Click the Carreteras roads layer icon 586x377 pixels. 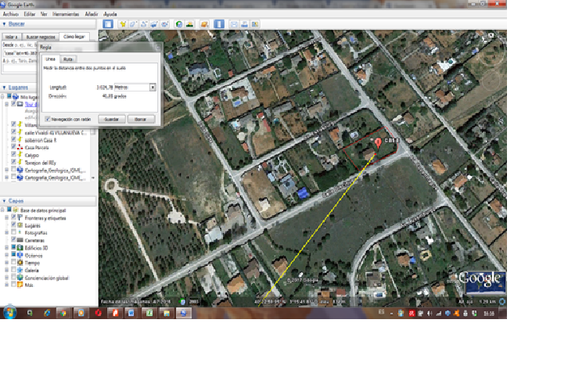pyautogui.click(x=20, y=240)
